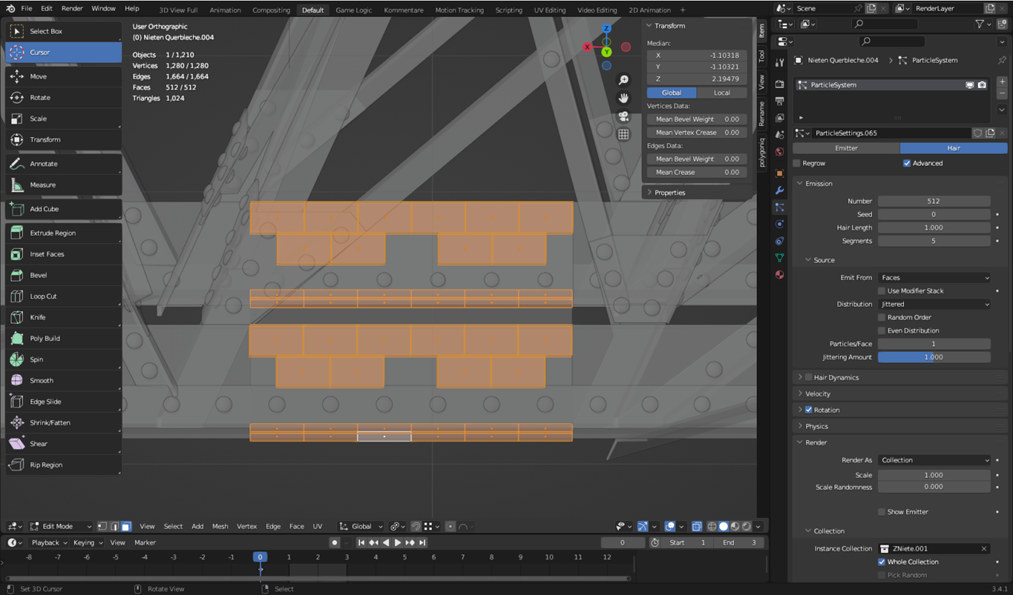Switch to the UV Editing workspace tab
The image size is (1013, 595).
click(549, 10)
